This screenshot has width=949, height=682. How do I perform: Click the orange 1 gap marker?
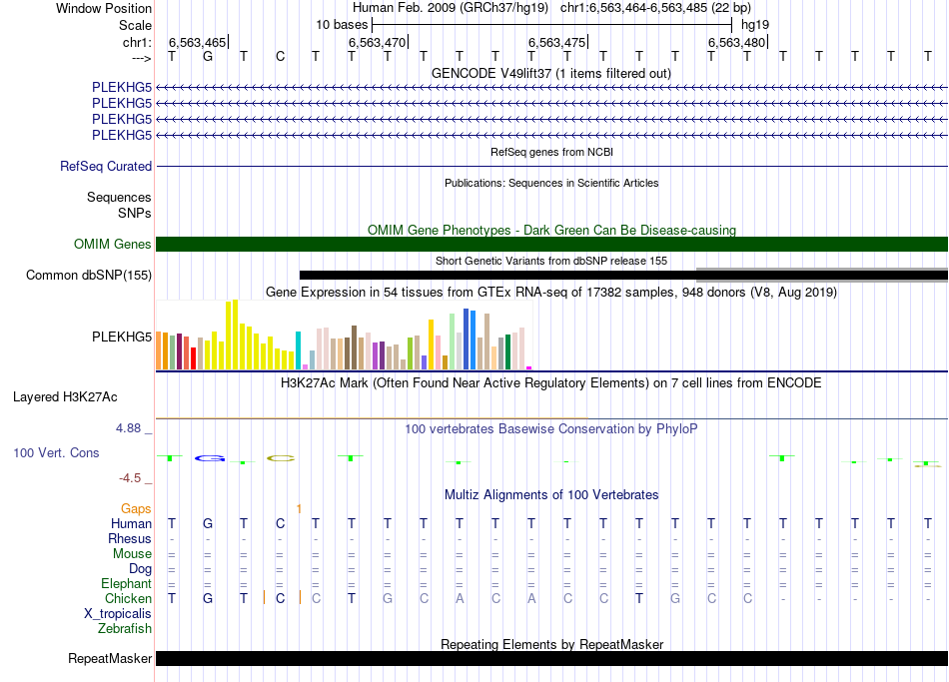tap(299, 509)
